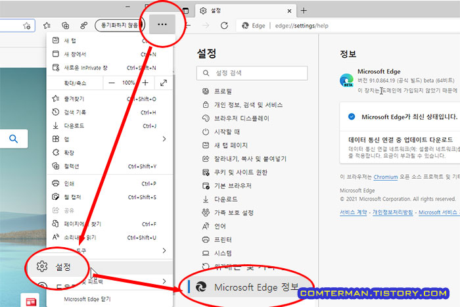Screen dimensions: 460x307
Task: Click the forward navigation arrow
Action: tap(206, 26)
